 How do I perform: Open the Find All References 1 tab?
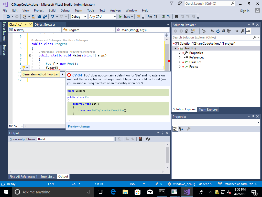pos(23,176)
